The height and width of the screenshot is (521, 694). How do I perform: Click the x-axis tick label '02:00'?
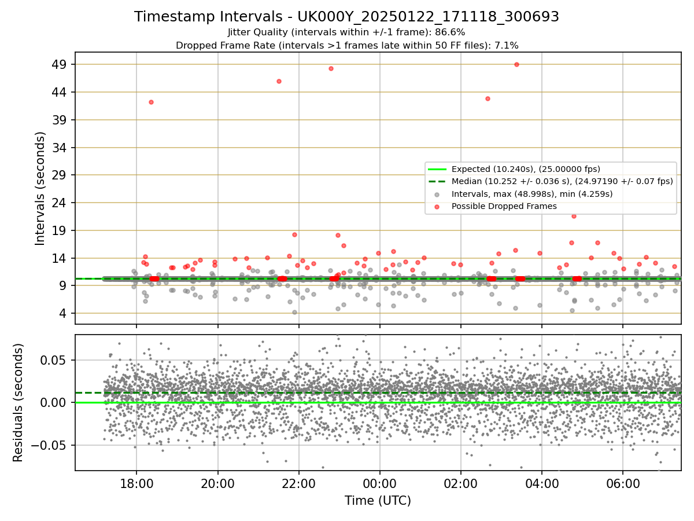click(x=460, y=483)
